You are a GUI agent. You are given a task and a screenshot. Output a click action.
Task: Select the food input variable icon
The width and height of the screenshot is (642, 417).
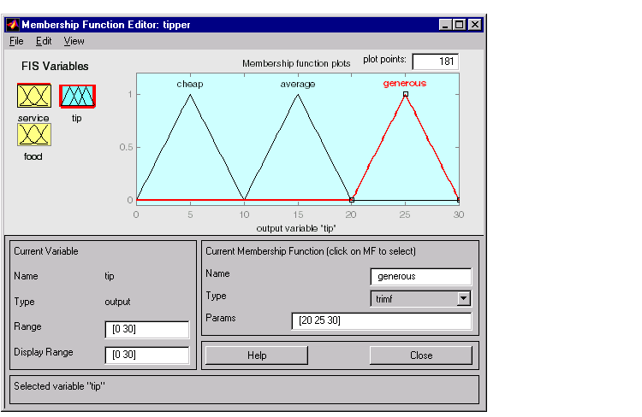pos(33,134)
